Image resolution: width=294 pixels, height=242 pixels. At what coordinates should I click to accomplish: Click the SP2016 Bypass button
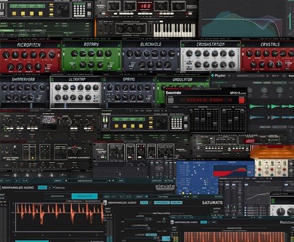(171, 100)
